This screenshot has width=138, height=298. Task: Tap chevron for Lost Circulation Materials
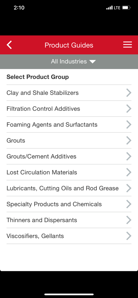click(129, 172)
